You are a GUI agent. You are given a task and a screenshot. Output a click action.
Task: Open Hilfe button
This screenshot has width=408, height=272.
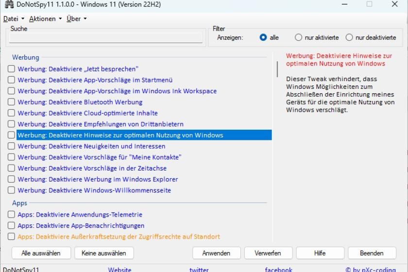pos(320,253)
